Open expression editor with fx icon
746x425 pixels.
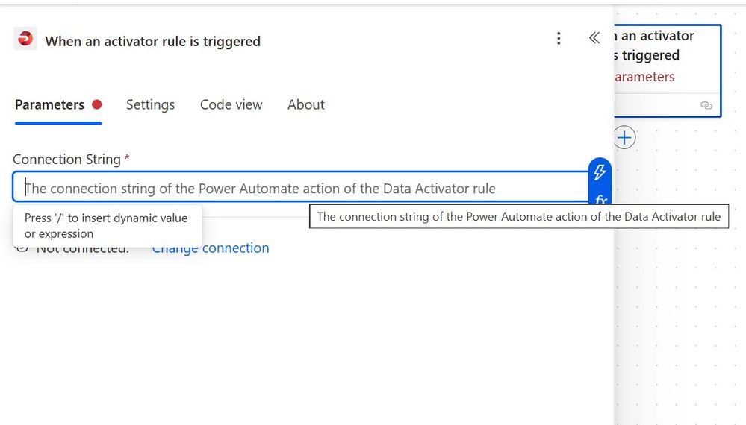(x=600, y=199)
